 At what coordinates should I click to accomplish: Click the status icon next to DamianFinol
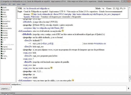2,21
